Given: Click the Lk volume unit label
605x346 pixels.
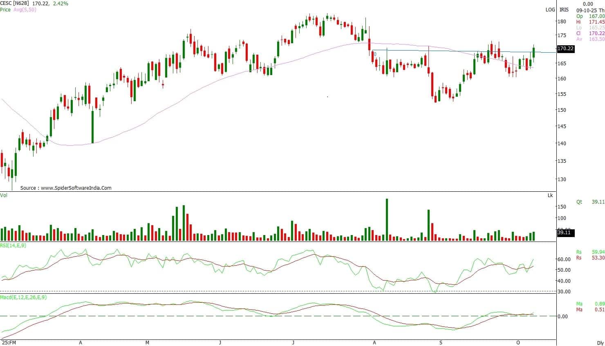Looking at the screenshot, I should click(550, 195).
